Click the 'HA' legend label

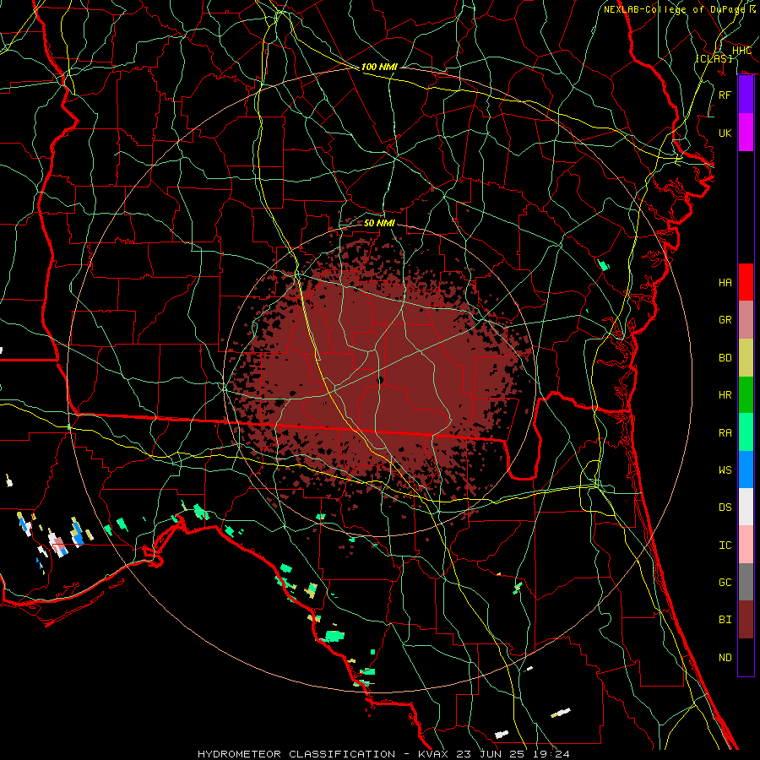(x=725, y=283)
